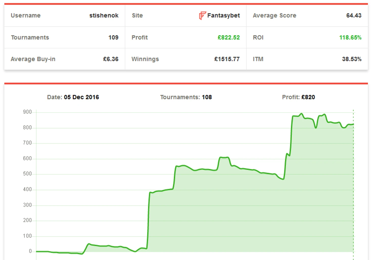Click the chart date 05 Dec 2016
Viewport: 372px width, 260px height.
[81, 97]
